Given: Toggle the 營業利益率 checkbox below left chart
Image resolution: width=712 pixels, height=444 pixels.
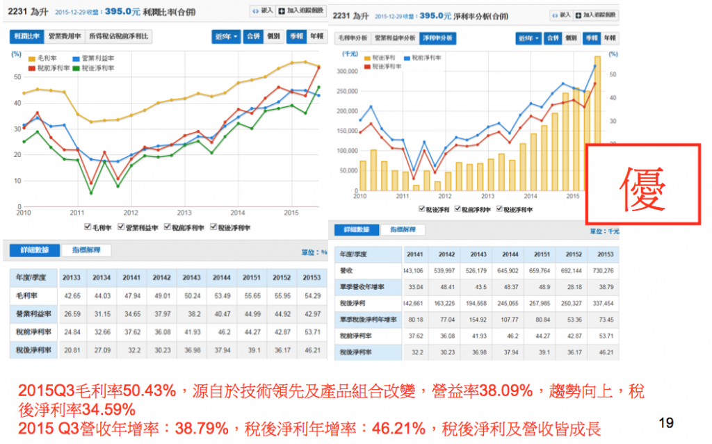Looking at the screenshot, I should pyautogui.click(x=121, y=227).
